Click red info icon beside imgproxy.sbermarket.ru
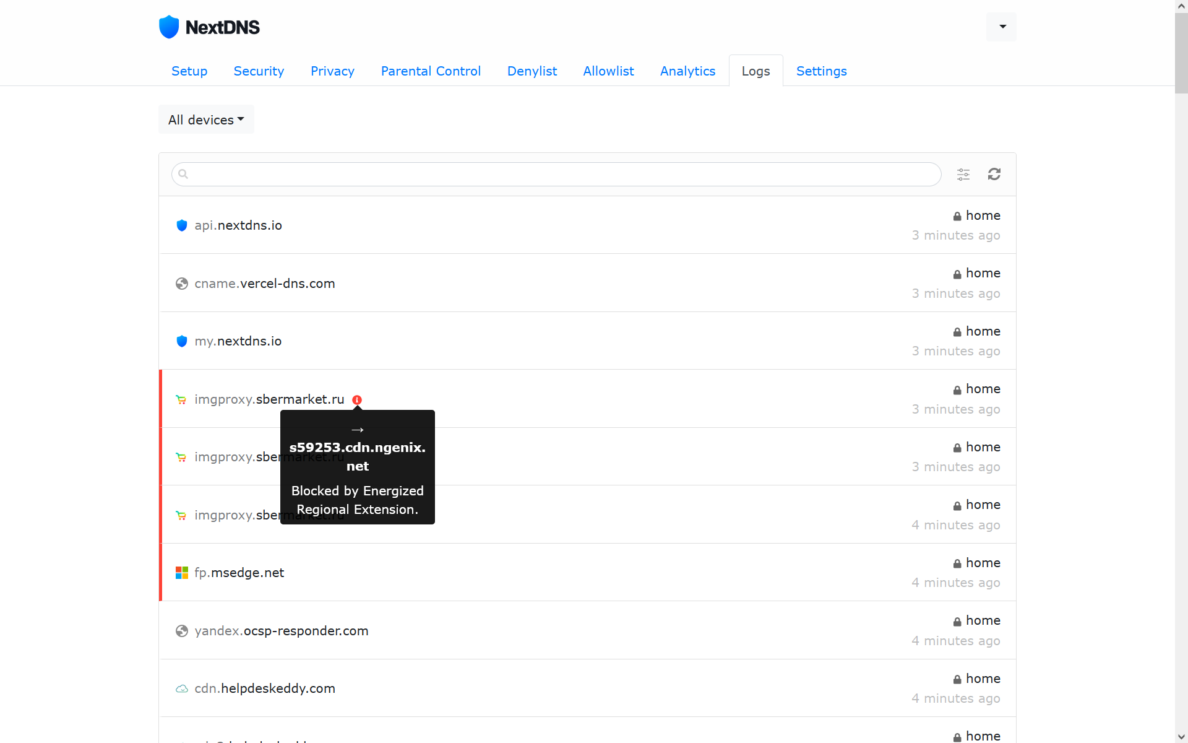Viewport: 1188px width, 743px height. 357,400
